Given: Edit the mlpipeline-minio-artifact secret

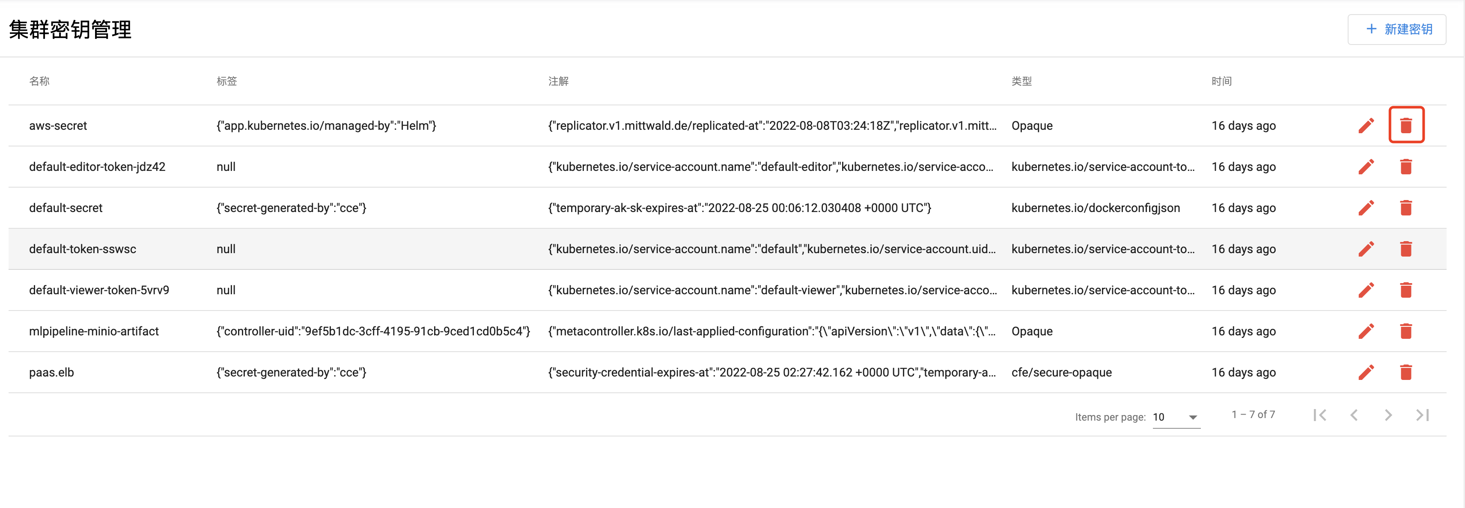Looking at the screenshot, I should coord(1366,331).
